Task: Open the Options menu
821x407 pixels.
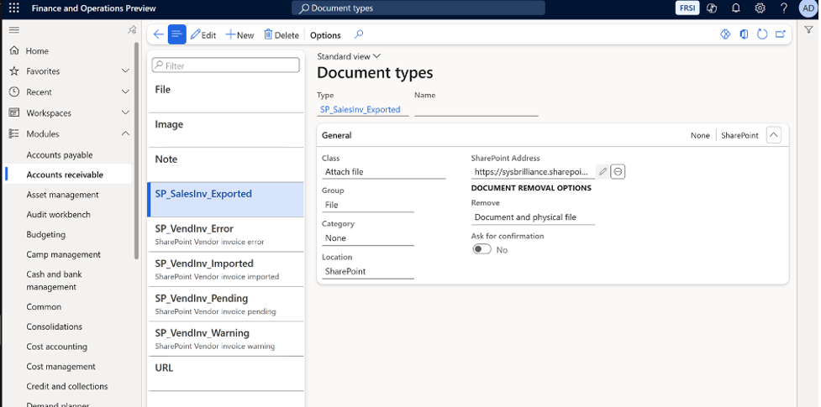Action: pyautogui.click(x=325, y=35)
